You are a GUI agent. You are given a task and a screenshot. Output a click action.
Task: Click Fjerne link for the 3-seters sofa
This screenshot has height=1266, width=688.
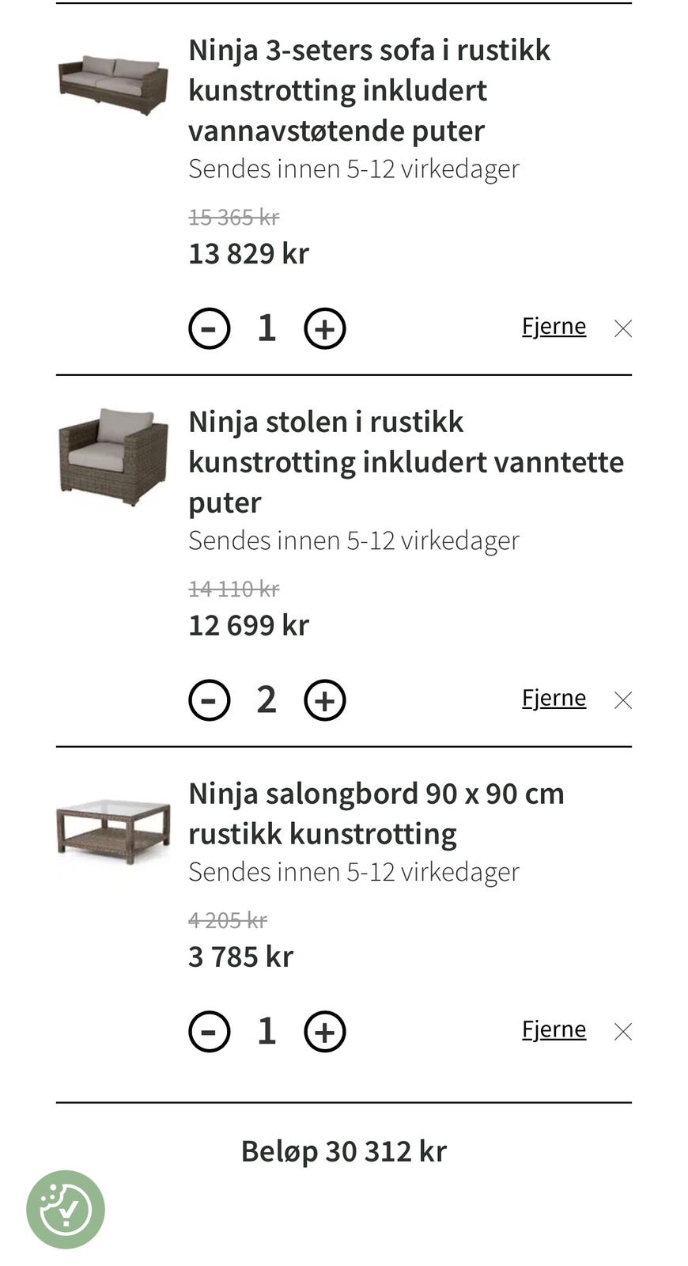(554, 326)
